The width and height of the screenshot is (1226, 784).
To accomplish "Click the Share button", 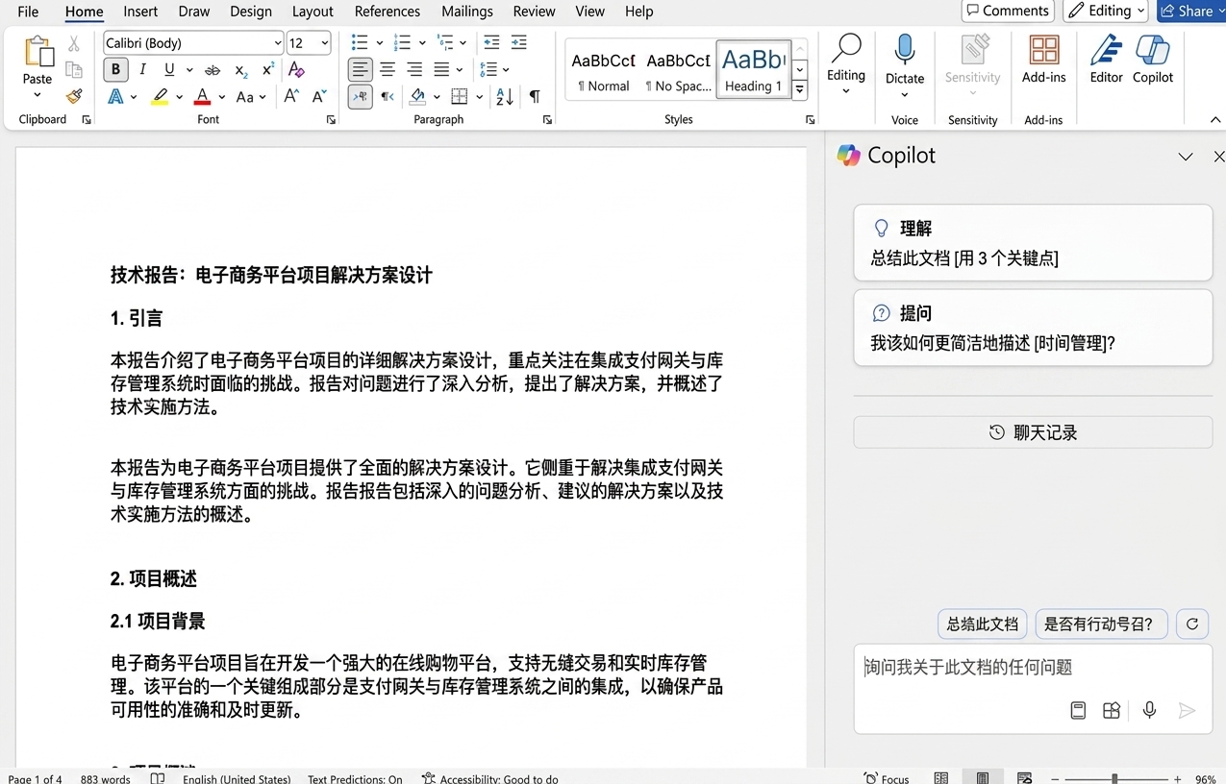I will point(1191,11).
